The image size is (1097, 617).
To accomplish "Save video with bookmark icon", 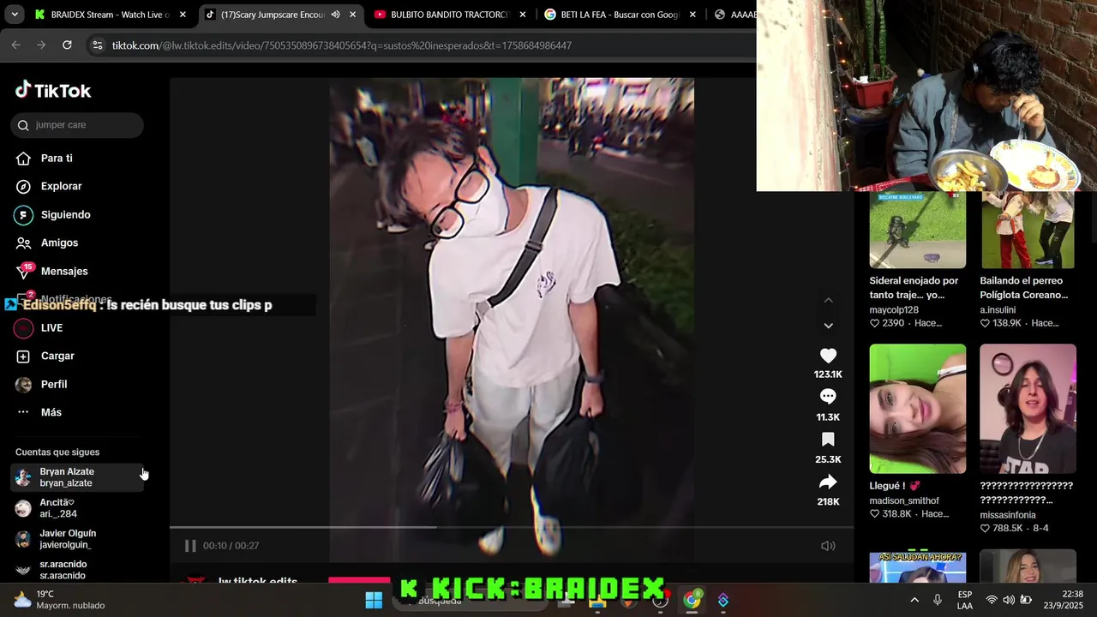I will 828,440.
